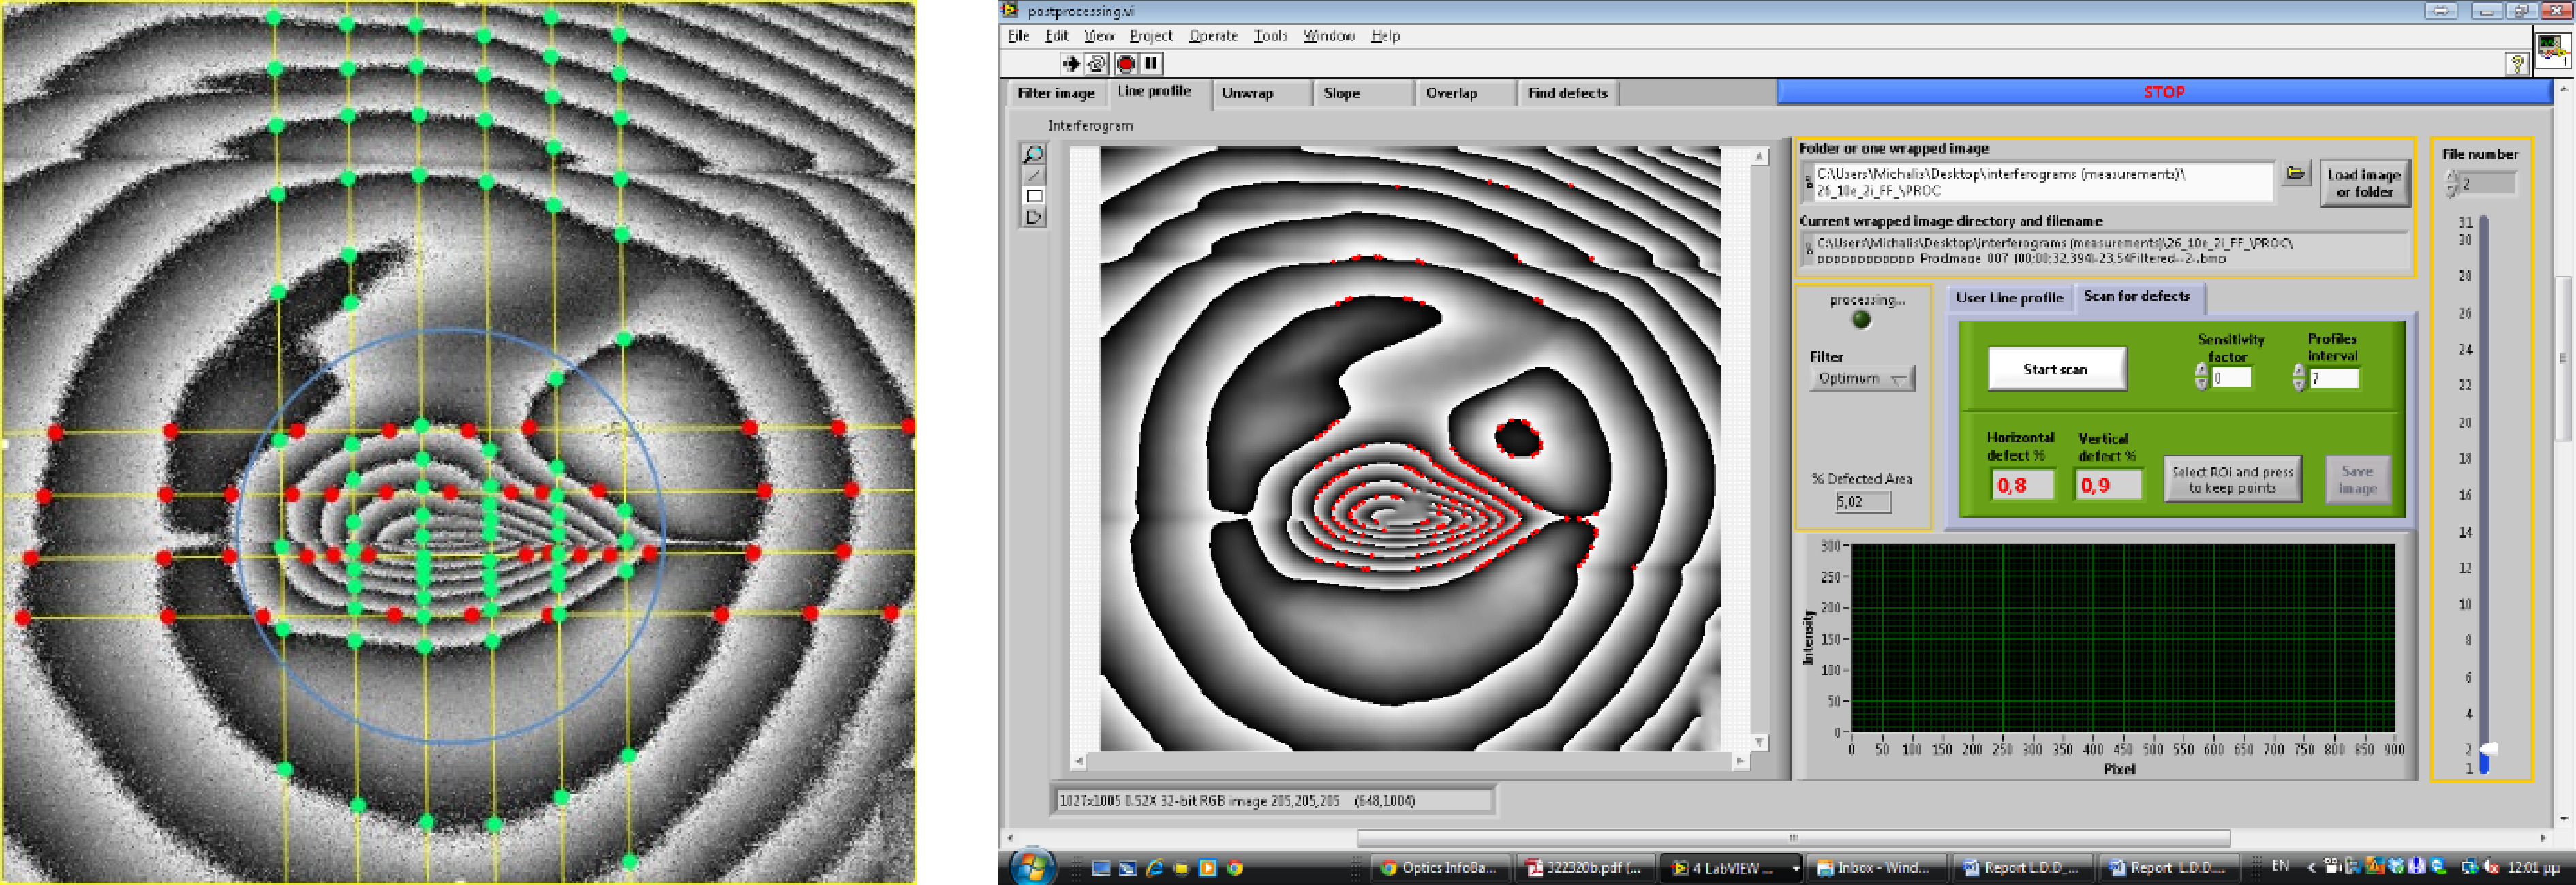
Task: Click the Windows Start orb
Action: pyautogui.click(x=1032, y=867)
